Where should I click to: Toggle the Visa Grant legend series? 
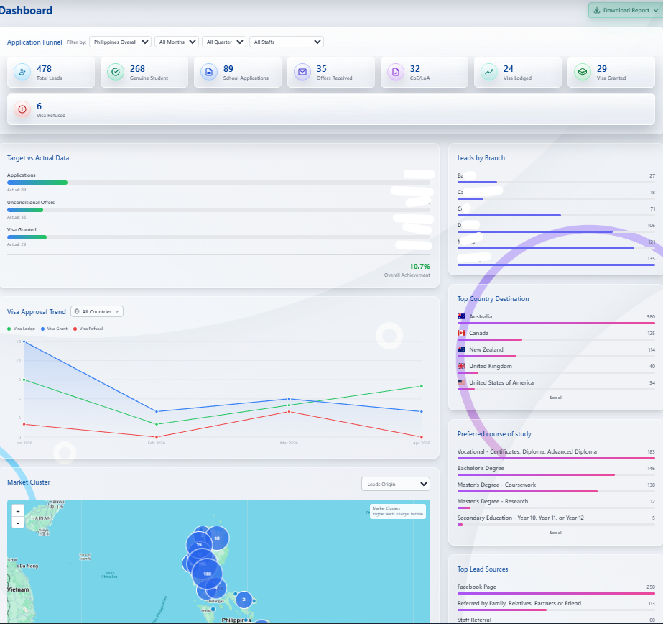click(x=54, y=328)
